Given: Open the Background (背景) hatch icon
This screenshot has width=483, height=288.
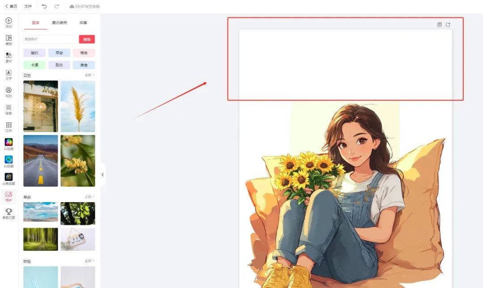Looking at the screenshot, I should pos(8,107).
